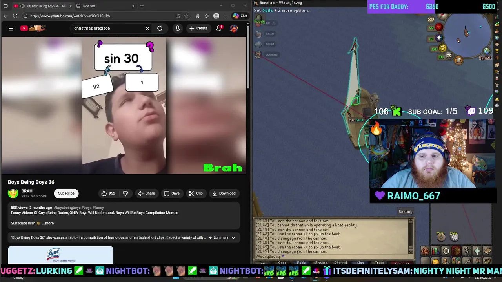Viewport: 502px width, 282px height.
Task: Click the Wiki lookup banner
Action: pos(485,58)
